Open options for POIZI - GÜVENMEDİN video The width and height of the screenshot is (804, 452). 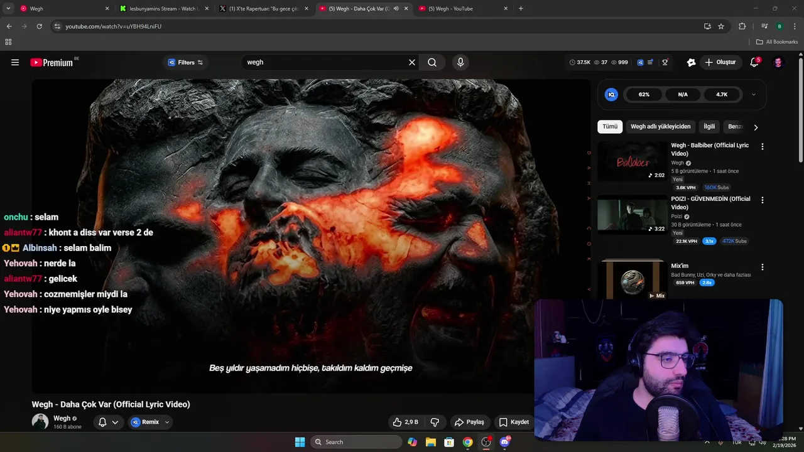click(763, 200)
